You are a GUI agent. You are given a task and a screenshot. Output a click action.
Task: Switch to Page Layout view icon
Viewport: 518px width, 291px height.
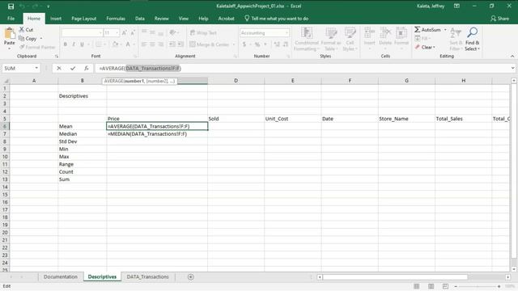431,286
